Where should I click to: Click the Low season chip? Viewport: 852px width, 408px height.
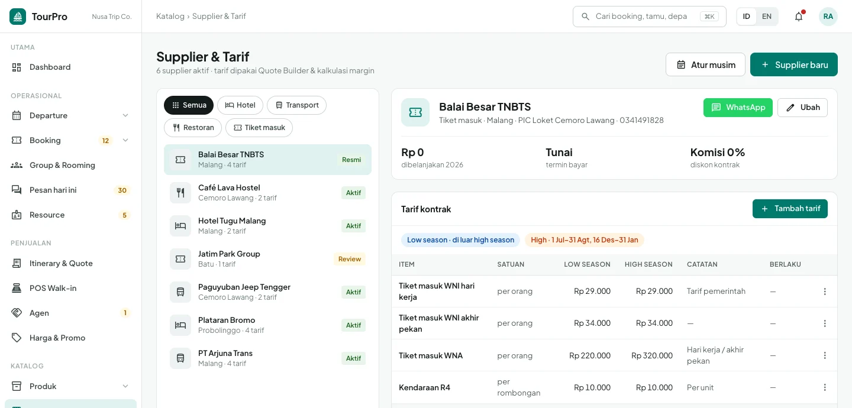coord(460,240)
